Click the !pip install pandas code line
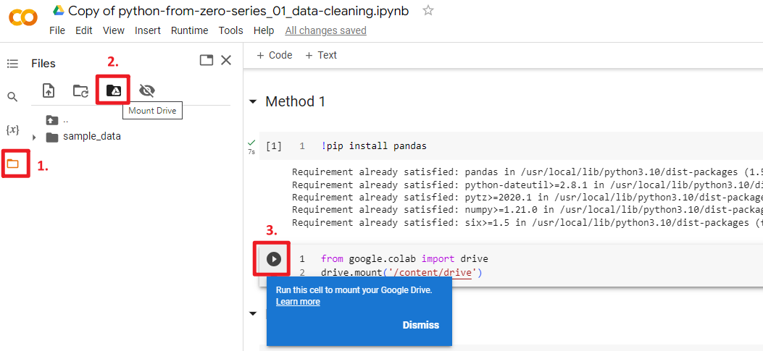The height and width of the screenshot is (351, 763). 374,146
